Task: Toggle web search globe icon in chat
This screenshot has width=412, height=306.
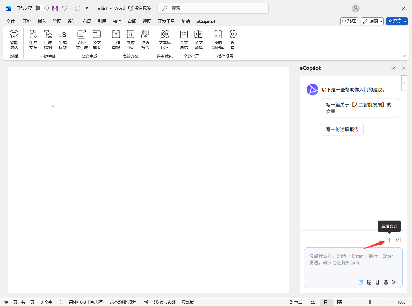Action: 386,282
